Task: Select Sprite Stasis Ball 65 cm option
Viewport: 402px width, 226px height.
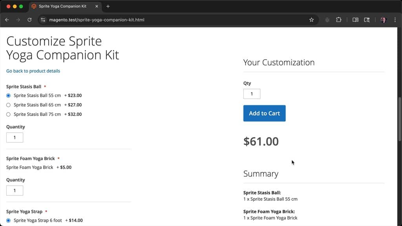Action: 9,105
